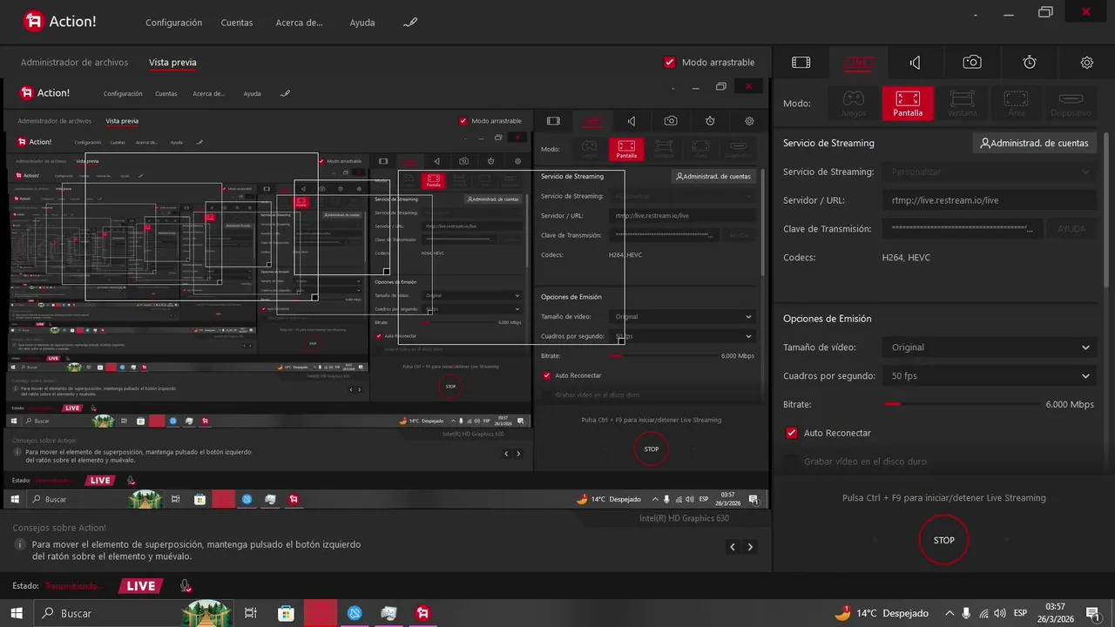Click the Clave de Transmisión field
Viewport: 1115px width, 627px height.
(x=962, y=229)
